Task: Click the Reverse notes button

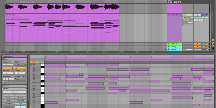Action: (9, 98)
